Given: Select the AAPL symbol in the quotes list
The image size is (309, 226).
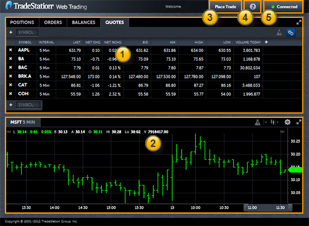Looking at the screenshot, I should [23, 50].
